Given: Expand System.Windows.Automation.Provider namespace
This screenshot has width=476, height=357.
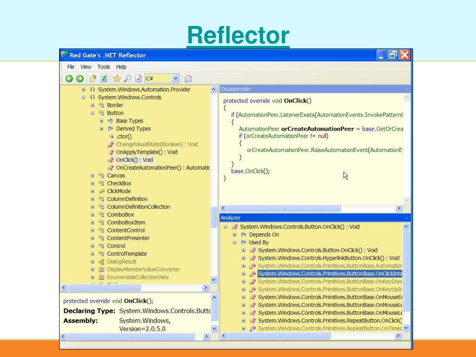Looking at the screenshot, I should pos(84,90).
